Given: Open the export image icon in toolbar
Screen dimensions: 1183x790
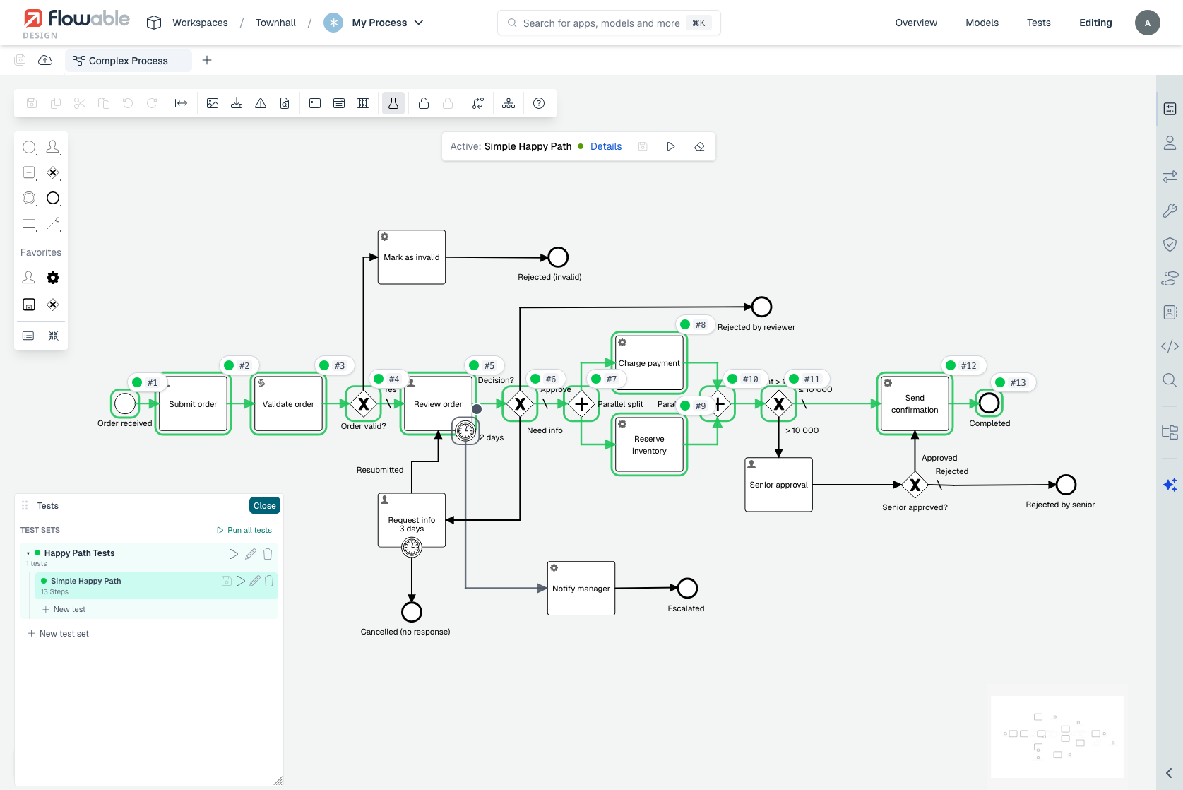Looking at the screenshot, I should click(x=213, y=103).
